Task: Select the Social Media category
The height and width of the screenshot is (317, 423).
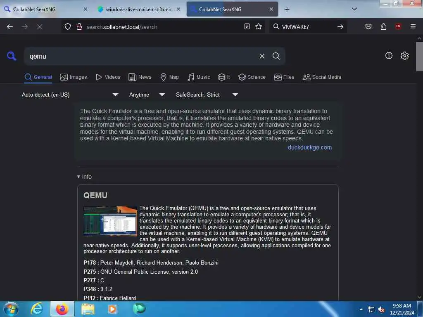Action: tap(322, 77)
